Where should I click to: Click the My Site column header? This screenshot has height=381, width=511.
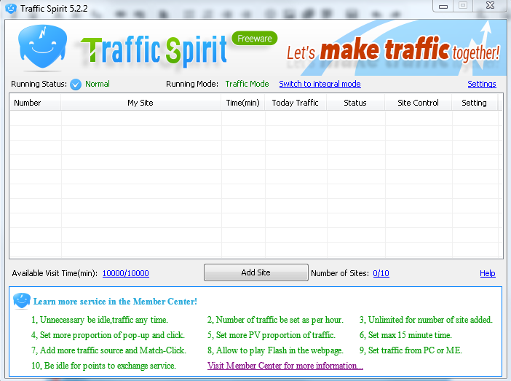pos(140,103)
